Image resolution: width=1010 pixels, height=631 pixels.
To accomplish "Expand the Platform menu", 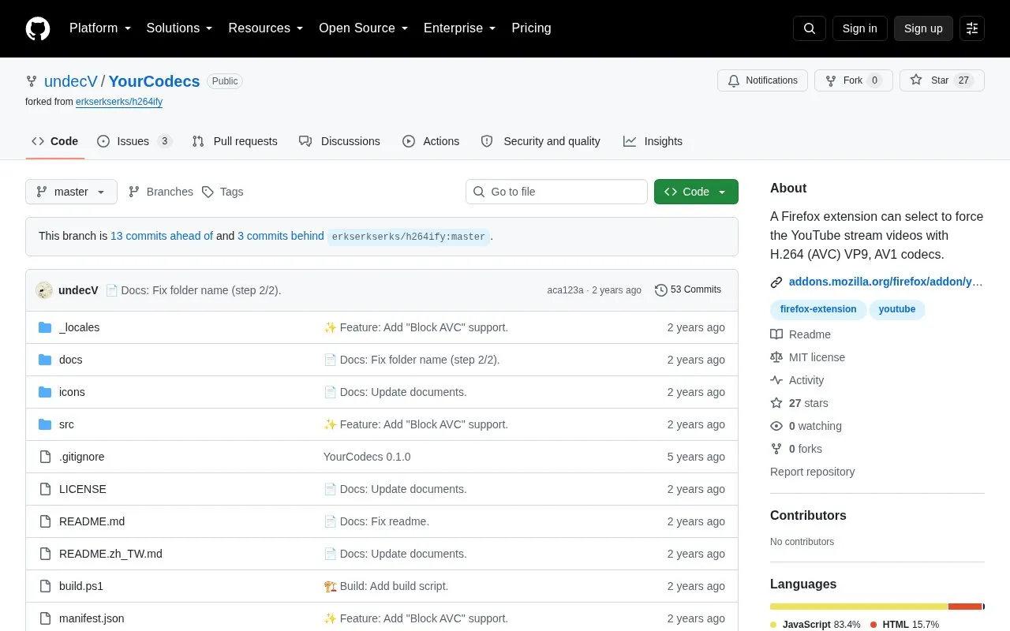I will tap(99, 28).
